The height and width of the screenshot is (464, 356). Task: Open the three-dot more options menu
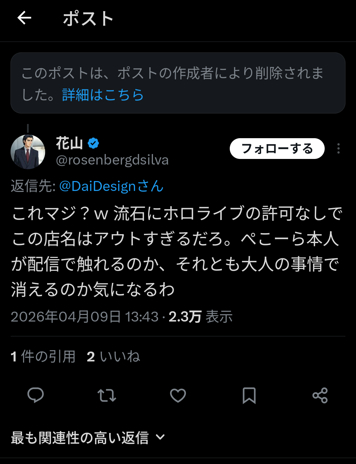tap(338, 149)
